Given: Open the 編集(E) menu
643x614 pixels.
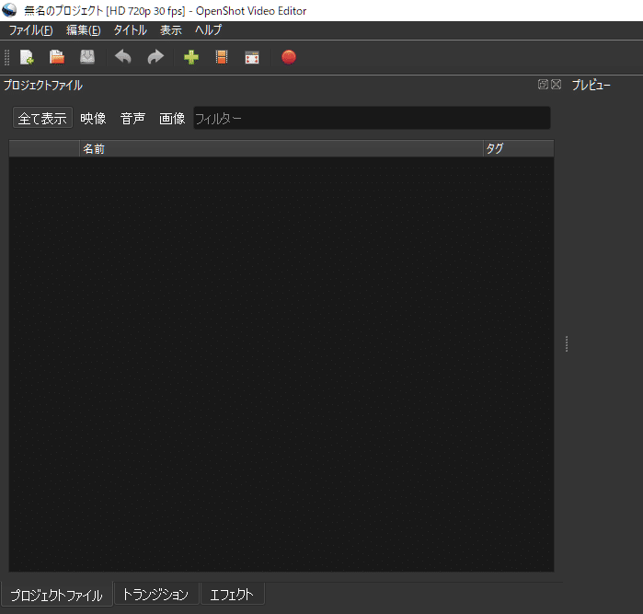Looking at the screenshot, I should click(83, 30).
